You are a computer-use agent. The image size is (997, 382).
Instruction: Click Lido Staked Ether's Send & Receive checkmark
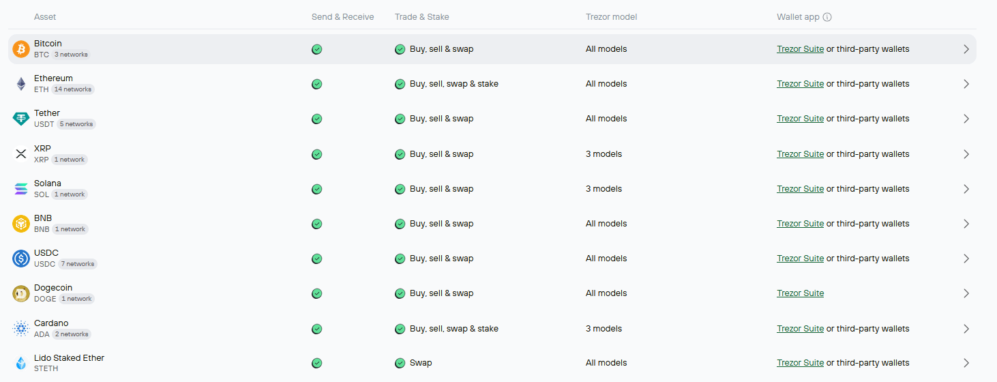pyautogui.click(x=316, y=363)
